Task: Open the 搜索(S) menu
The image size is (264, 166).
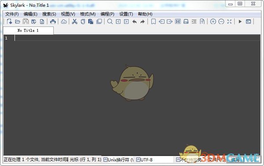Action: (49, 14)
